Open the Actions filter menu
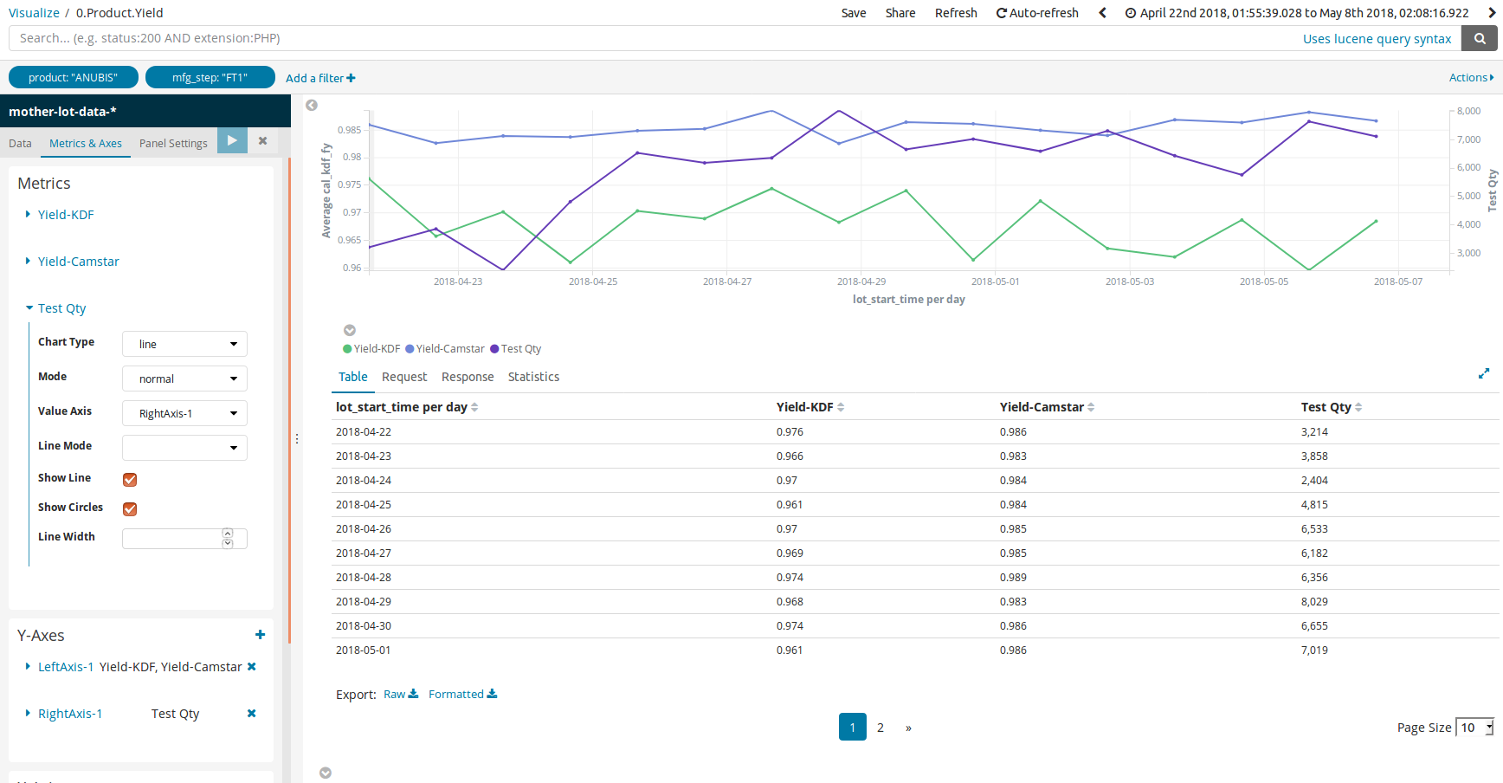 (1471, 78)
